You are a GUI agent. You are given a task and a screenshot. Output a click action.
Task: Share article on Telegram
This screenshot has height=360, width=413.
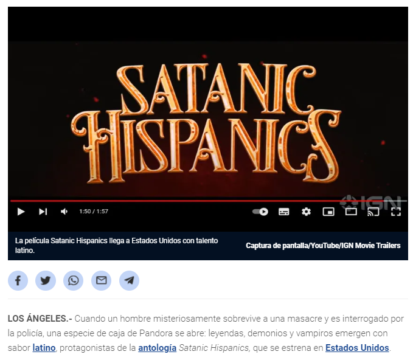[130, 281]
